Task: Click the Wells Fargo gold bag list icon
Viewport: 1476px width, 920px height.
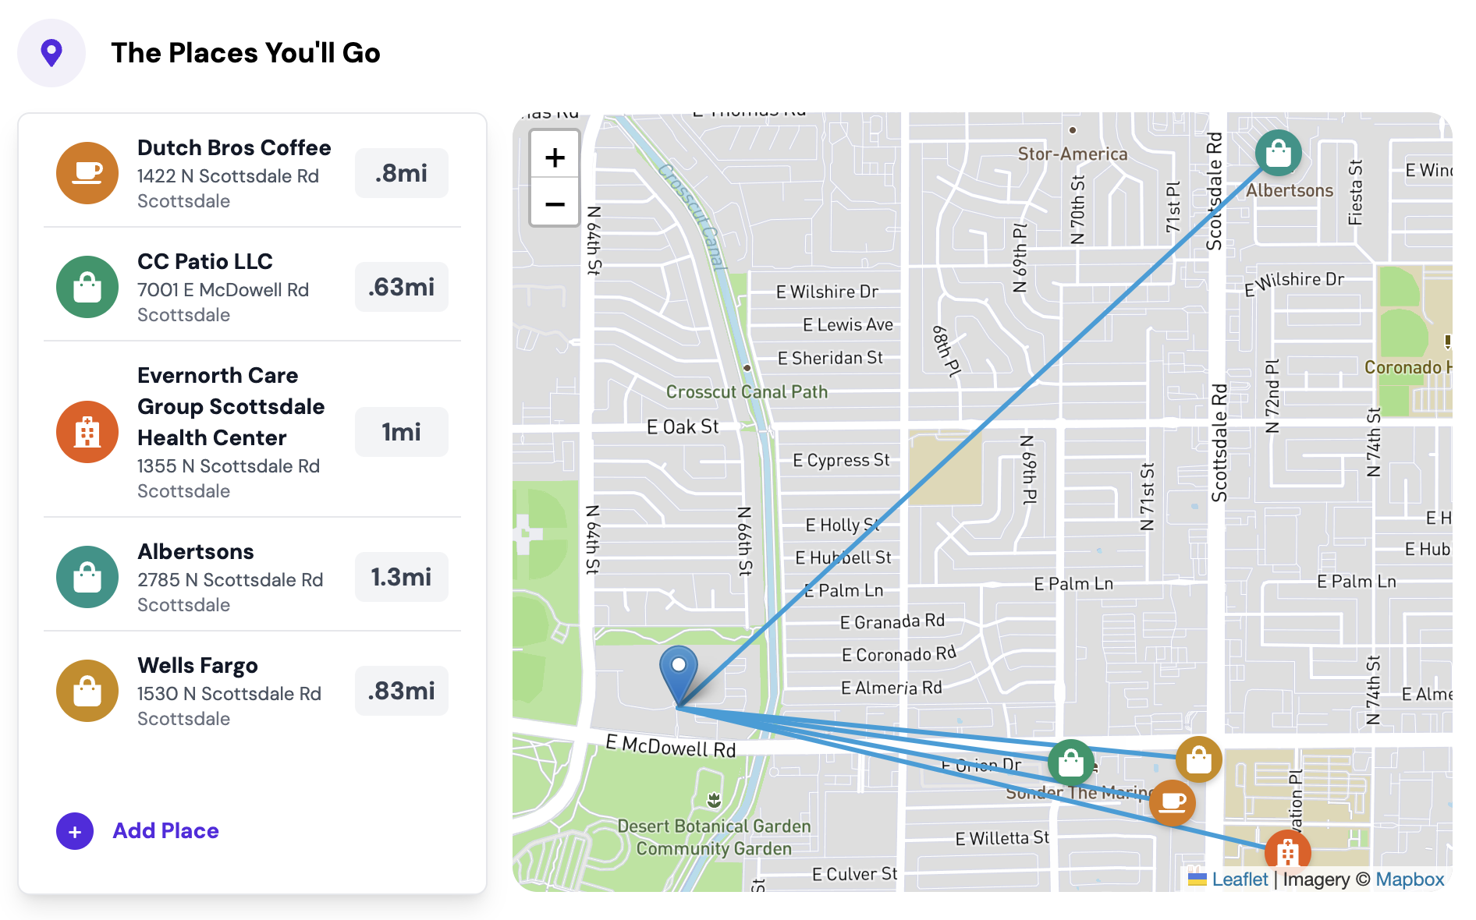Action: [x=87, y=691]
